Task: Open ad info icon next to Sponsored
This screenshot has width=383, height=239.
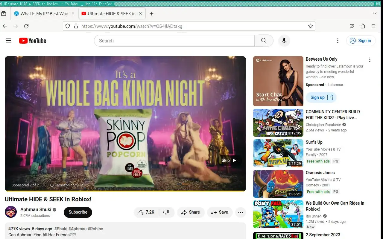Action: tap(52, 185)
